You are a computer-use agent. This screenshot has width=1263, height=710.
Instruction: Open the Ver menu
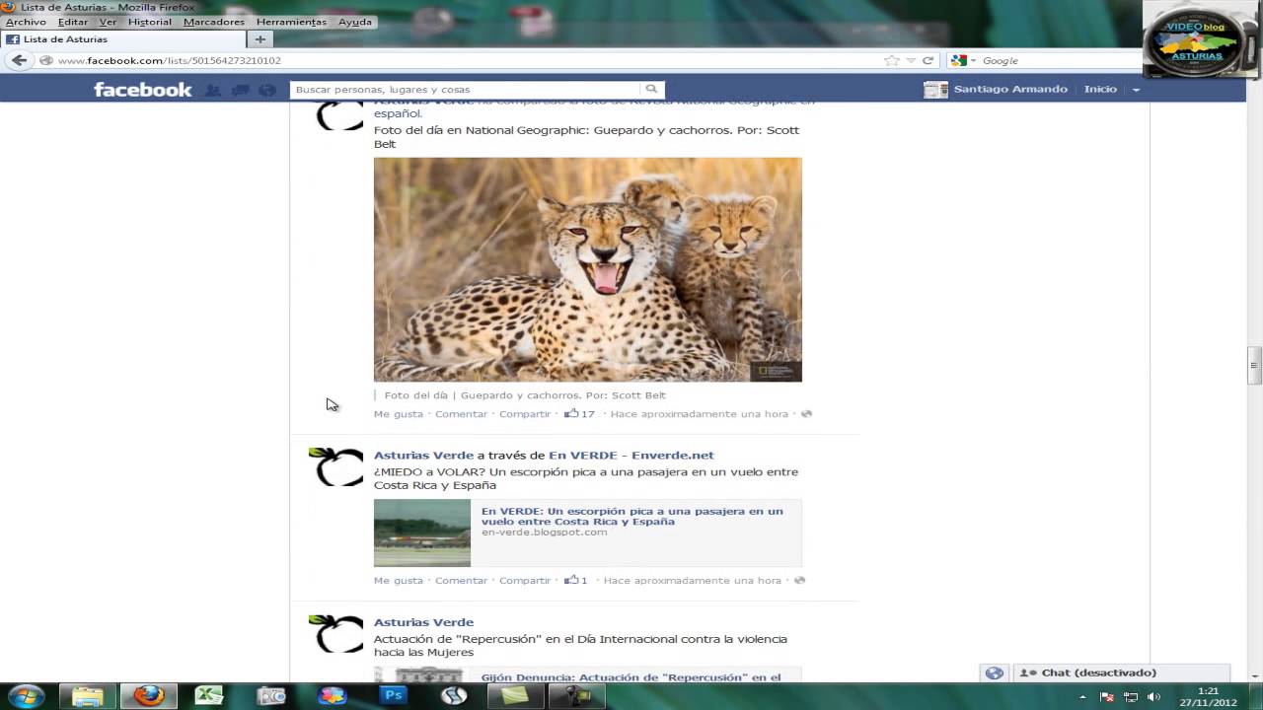108,22
